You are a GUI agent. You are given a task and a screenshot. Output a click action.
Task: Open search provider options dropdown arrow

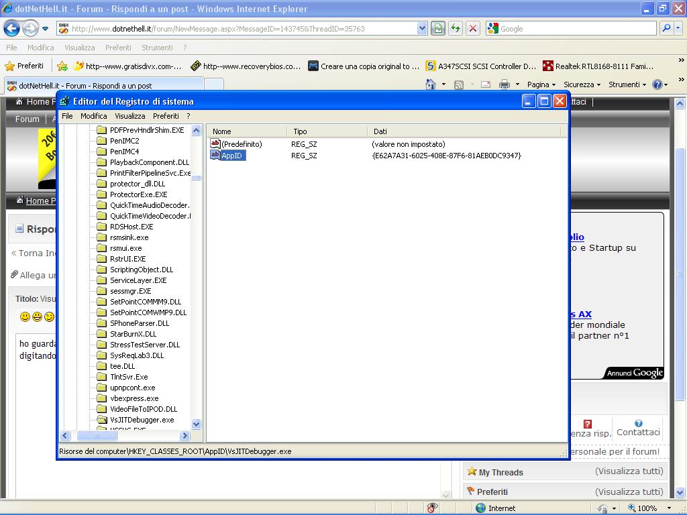pyautogui.click(x=678, y=28)
